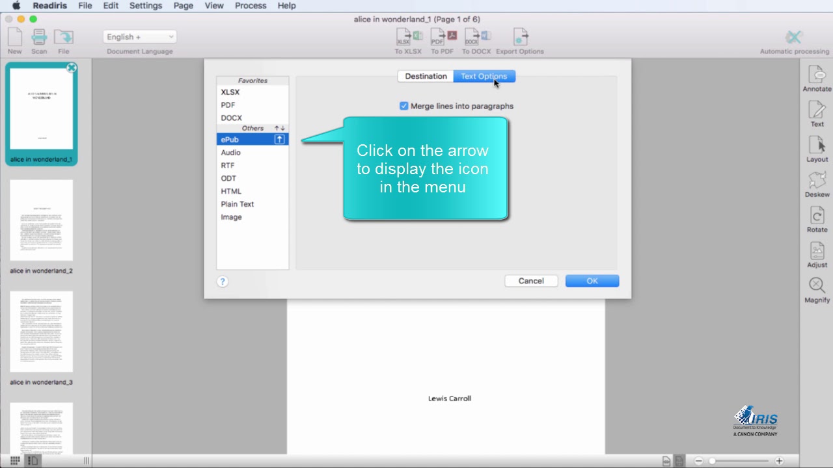Screen dimensions: 833x468
Task: Select Audio format in the list
Action: pyautogui.click(x=253, y=152)
